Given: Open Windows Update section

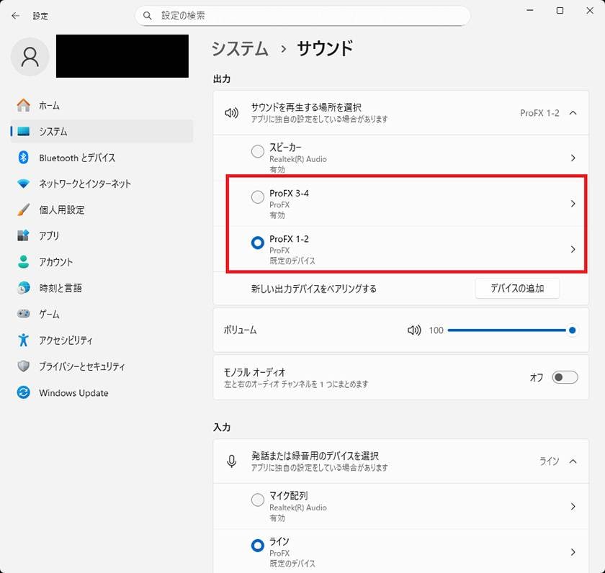Looking at the screenshot, I should coord(102,393).
